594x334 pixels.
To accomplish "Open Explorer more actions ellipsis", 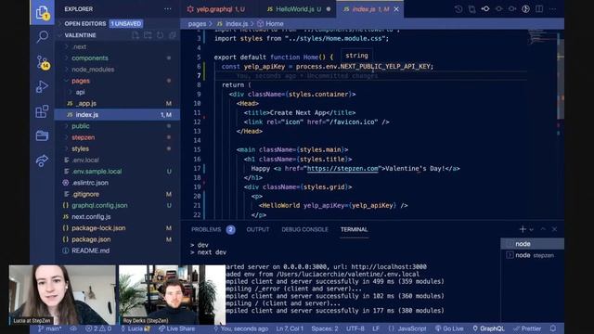I will pos(167,9).
